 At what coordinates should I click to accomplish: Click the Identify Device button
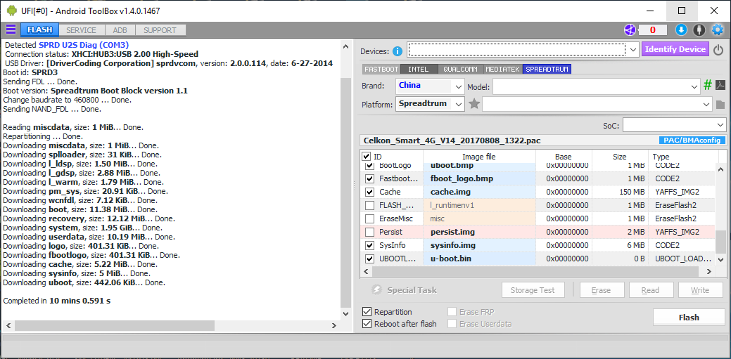675,49
